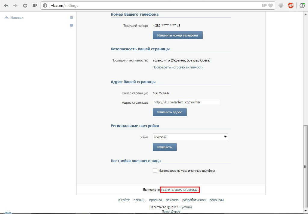Image resolution: width=308 pixels, height=214 pixels.
Task: Click the page number 166763966
Action: [x=161, y=93]
